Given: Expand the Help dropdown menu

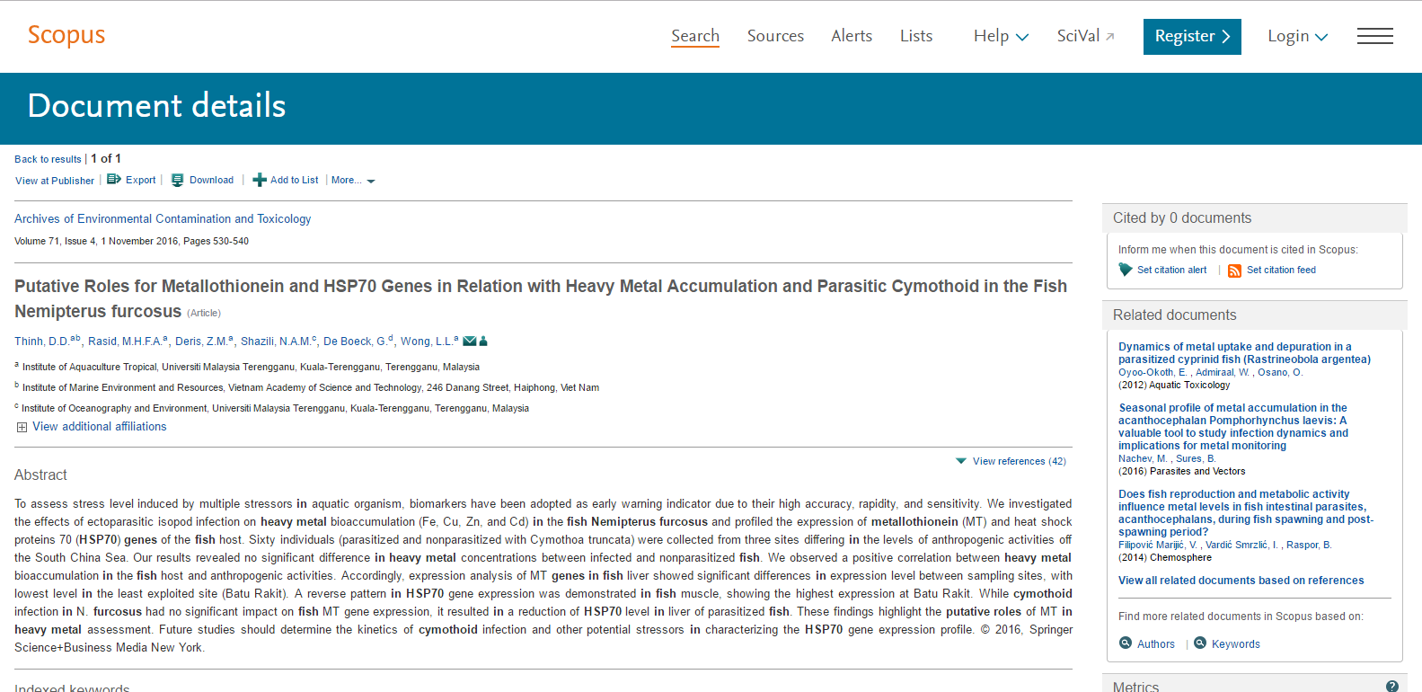Looking at the screenshot, I should (1001, 36).
